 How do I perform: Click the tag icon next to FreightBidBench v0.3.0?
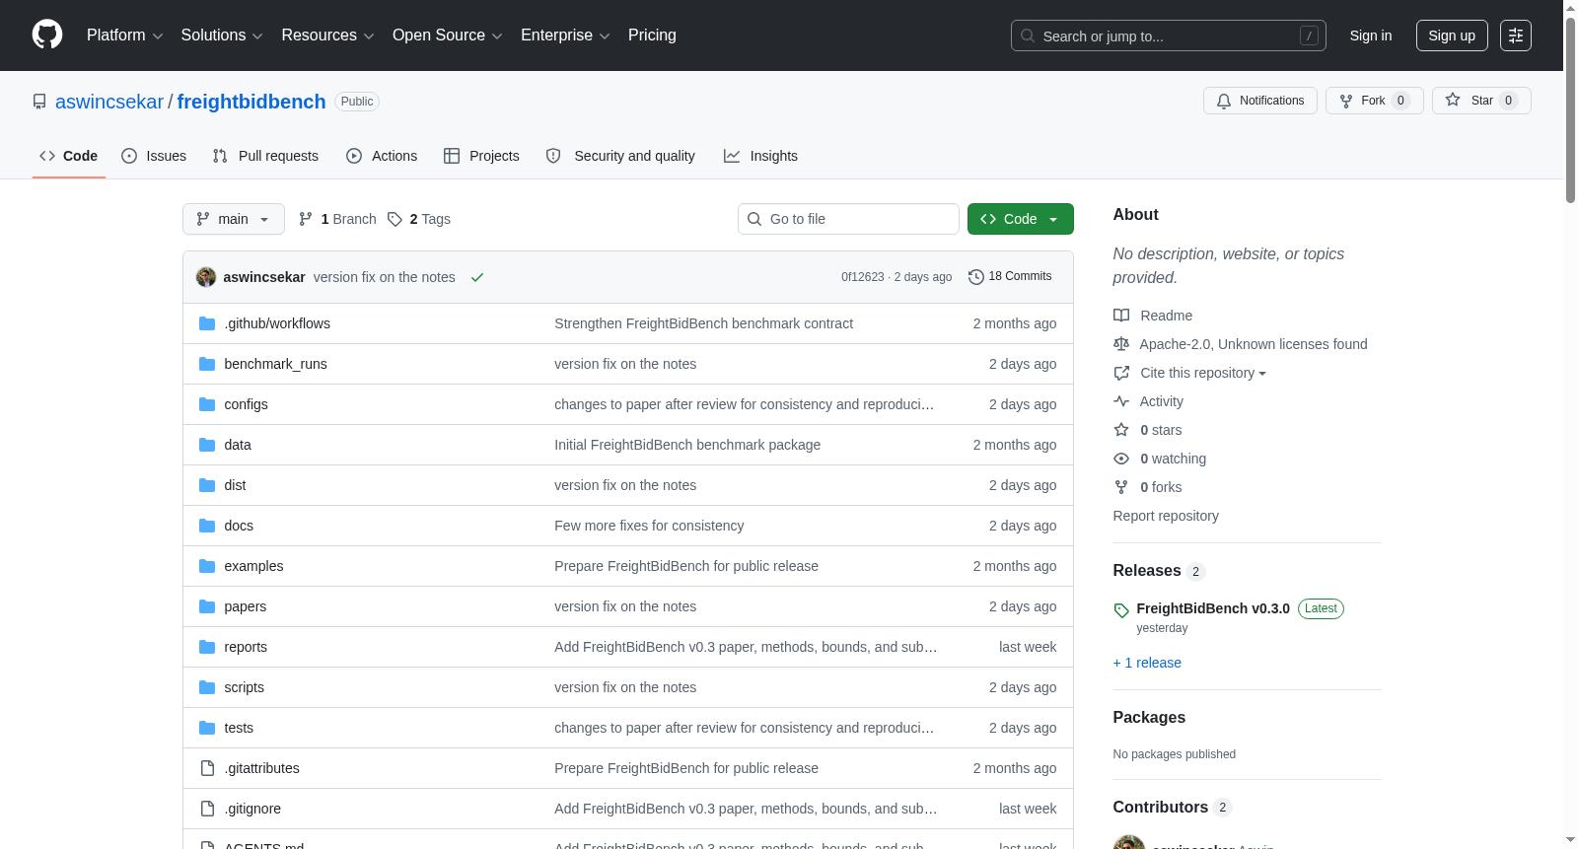pos(1121,610)
